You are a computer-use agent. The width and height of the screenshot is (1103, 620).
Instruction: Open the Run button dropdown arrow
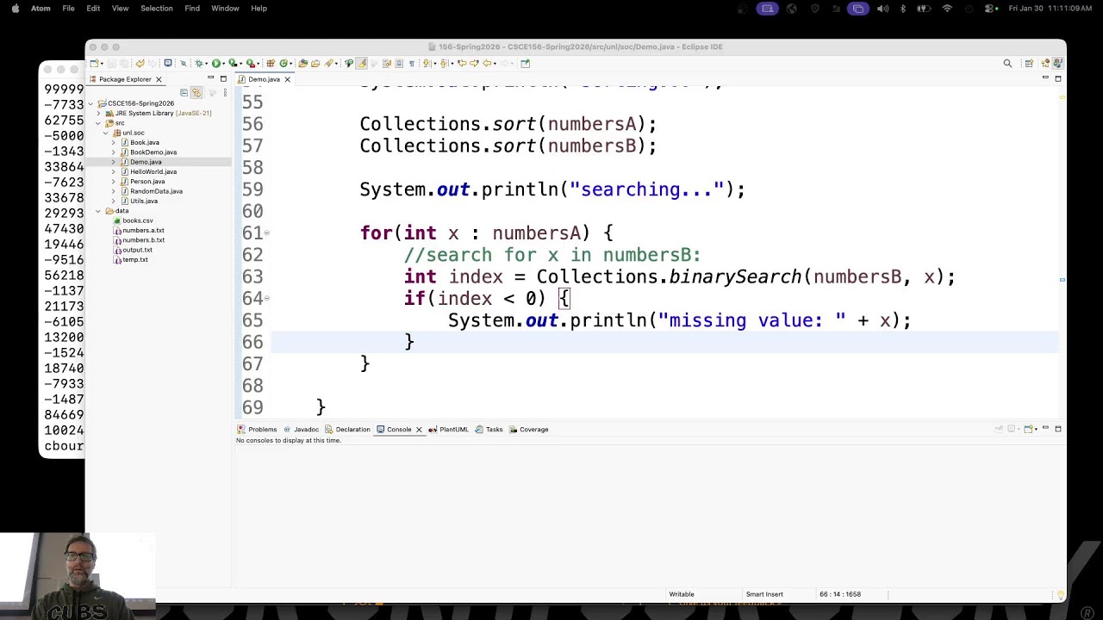223,63
